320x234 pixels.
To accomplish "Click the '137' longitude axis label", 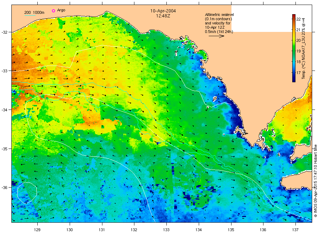I will [295, 230].
